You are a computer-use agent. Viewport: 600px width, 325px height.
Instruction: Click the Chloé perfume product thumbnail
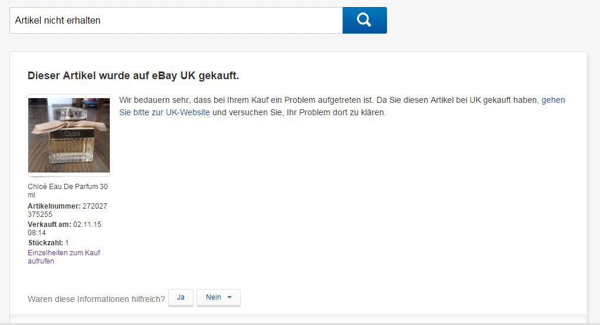pyautogui.click(x=69, y=135)
